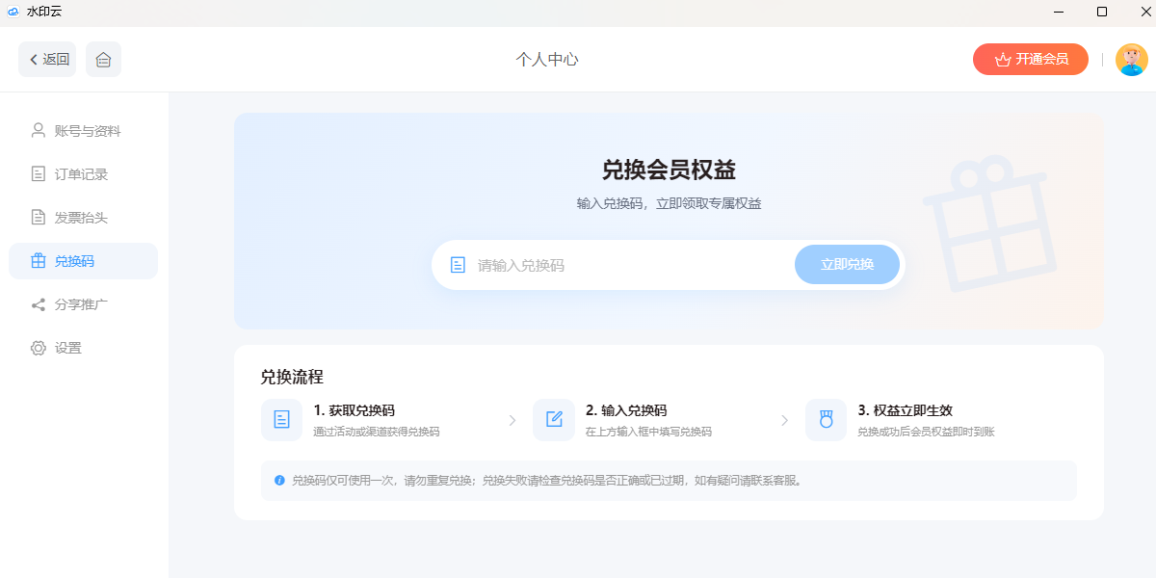Click the 立即兑换 button

848,265
